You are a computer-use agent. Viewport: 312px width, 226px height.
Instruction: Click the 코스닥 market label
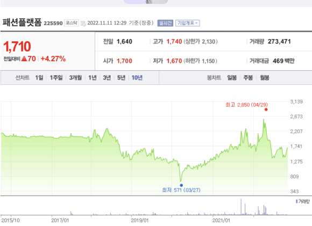coord(72,23)
